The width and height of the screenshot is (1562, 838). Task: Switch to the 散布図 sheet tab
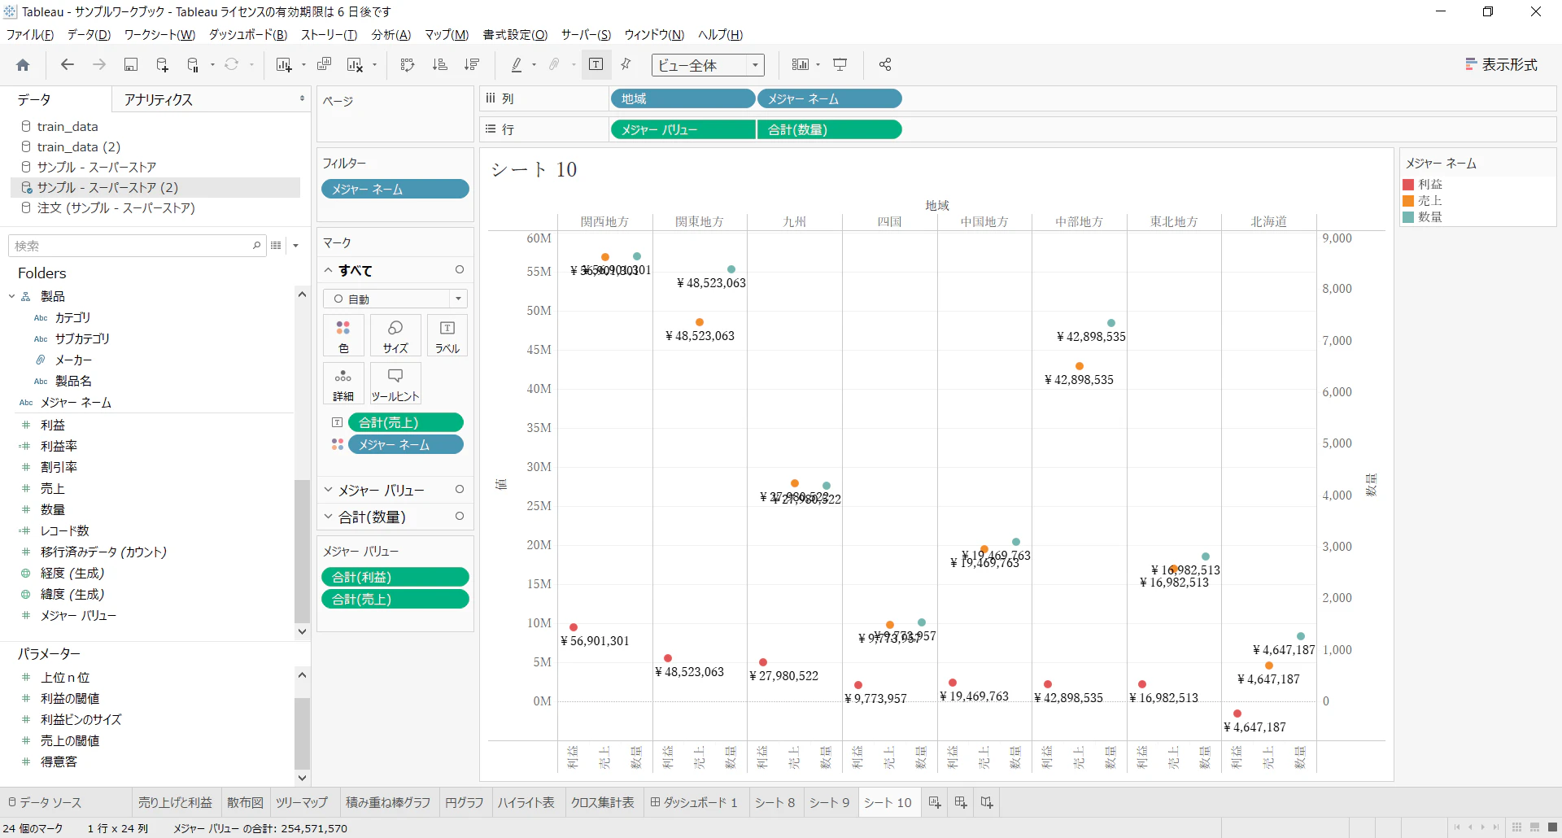[x=245, y=803]
